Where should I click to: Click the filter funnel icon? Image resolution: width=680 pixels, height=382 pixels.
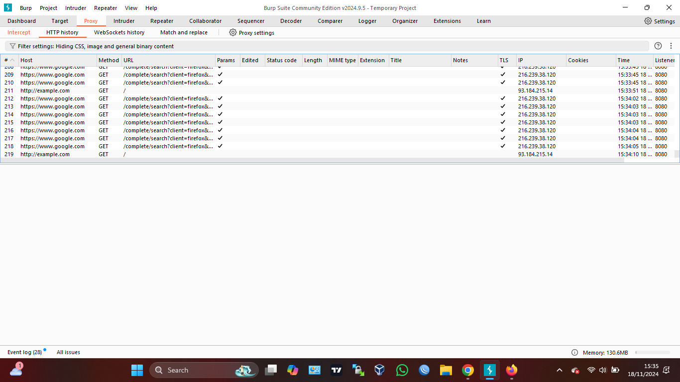tap(12, 46)
